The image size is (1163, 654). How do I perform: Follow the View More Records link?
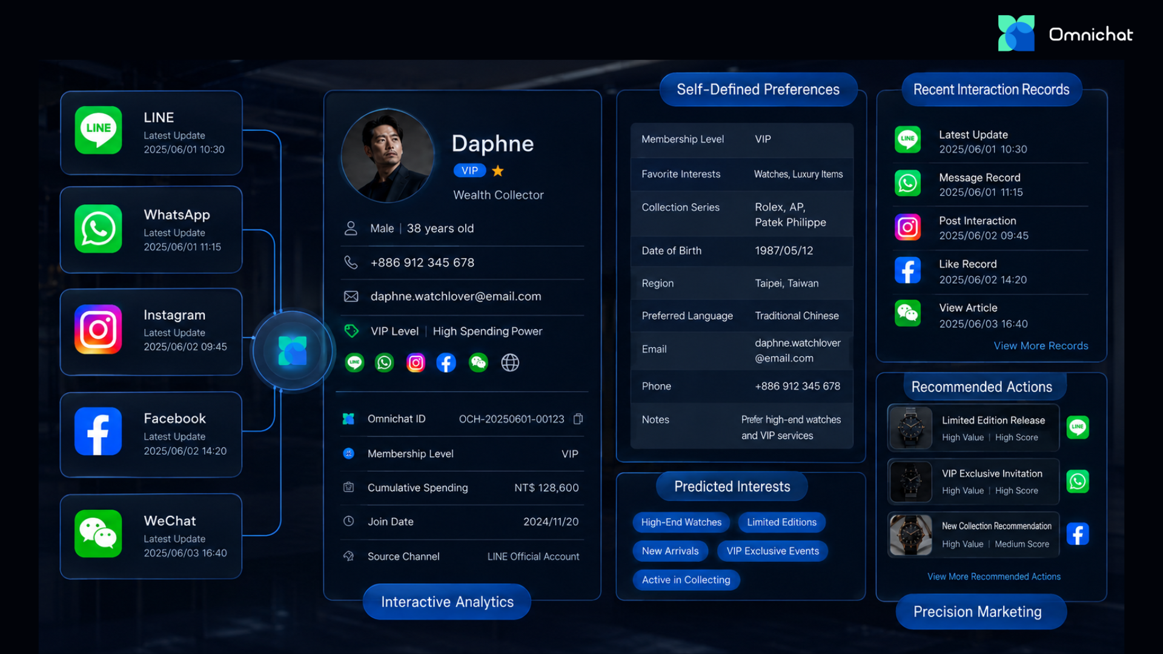[x=1041, y=346]
